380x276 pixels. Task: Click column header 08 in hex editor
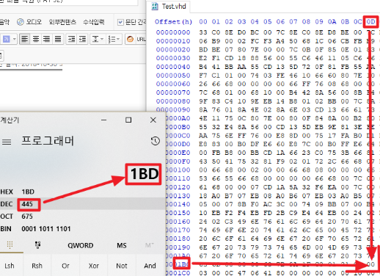pos(306,22)
